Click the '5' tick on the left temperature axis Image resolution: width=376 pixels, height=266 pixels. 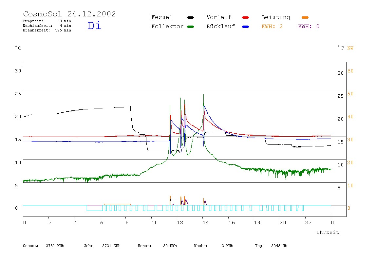(x=16, y=185)
